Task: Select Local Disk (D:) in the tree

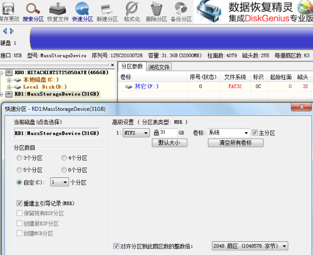Action: point(45,87)
